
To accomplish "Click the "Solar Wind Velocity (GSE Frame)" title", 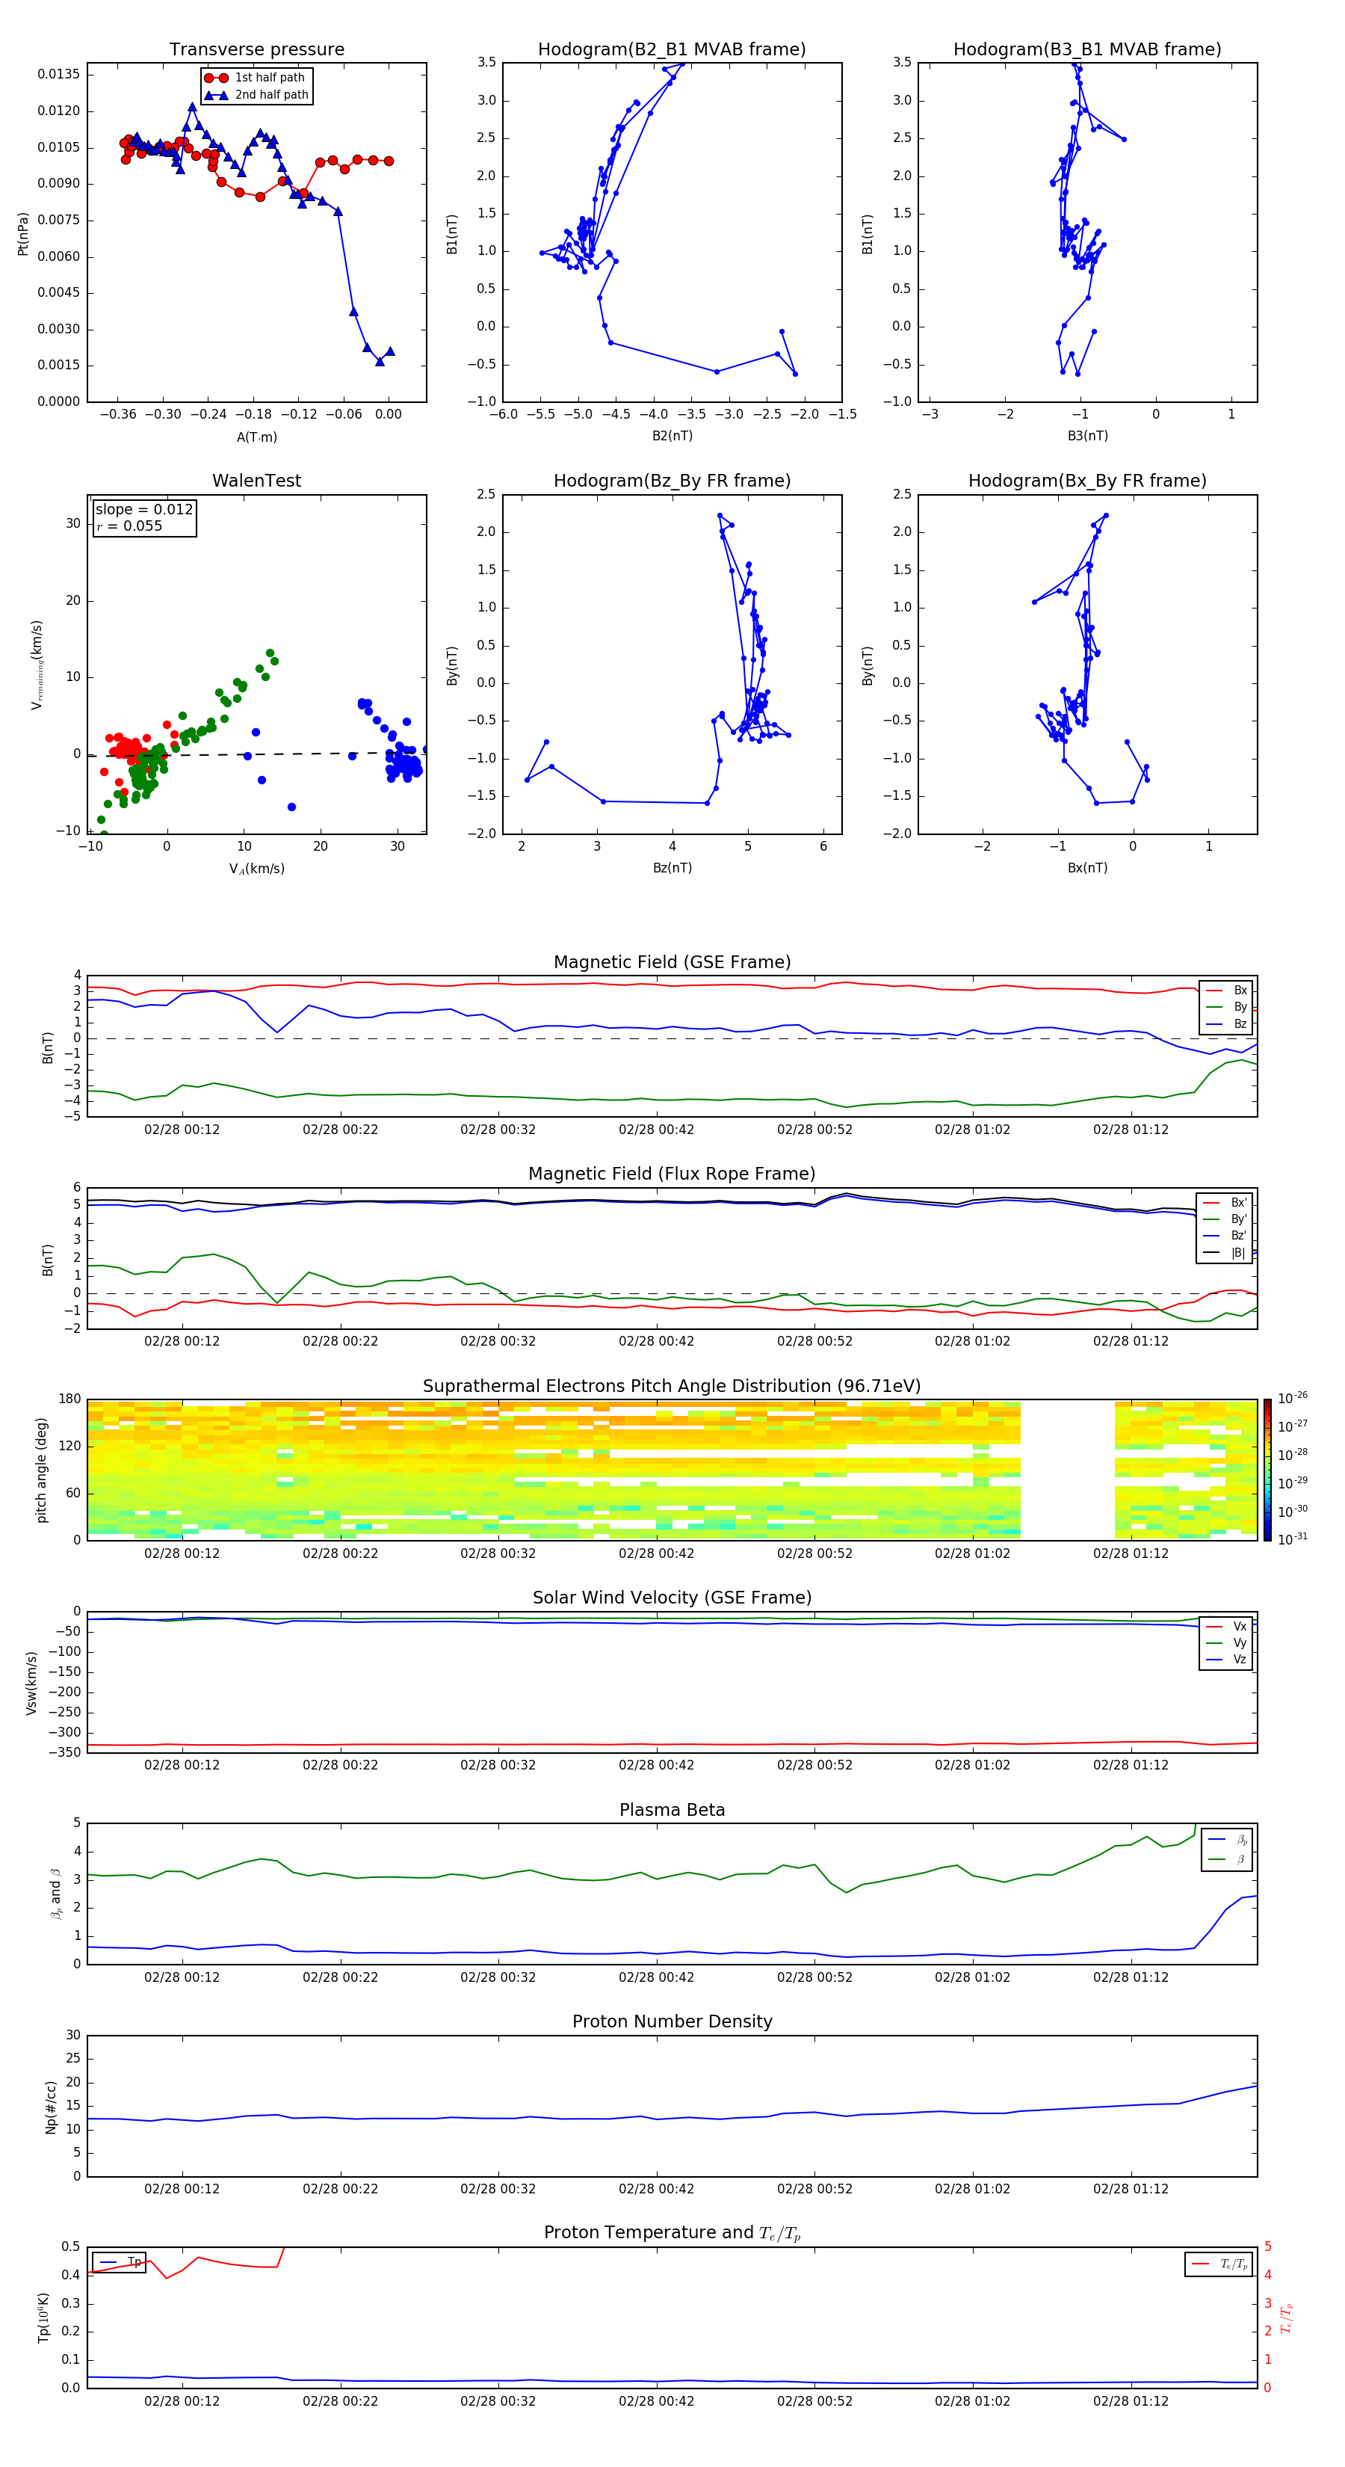I will pos(672,1598).
